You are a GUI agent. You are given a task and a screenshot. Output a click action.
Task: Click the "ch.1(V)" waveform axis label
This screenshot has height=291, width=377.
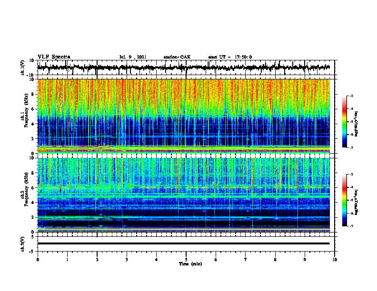pos(23,68)
